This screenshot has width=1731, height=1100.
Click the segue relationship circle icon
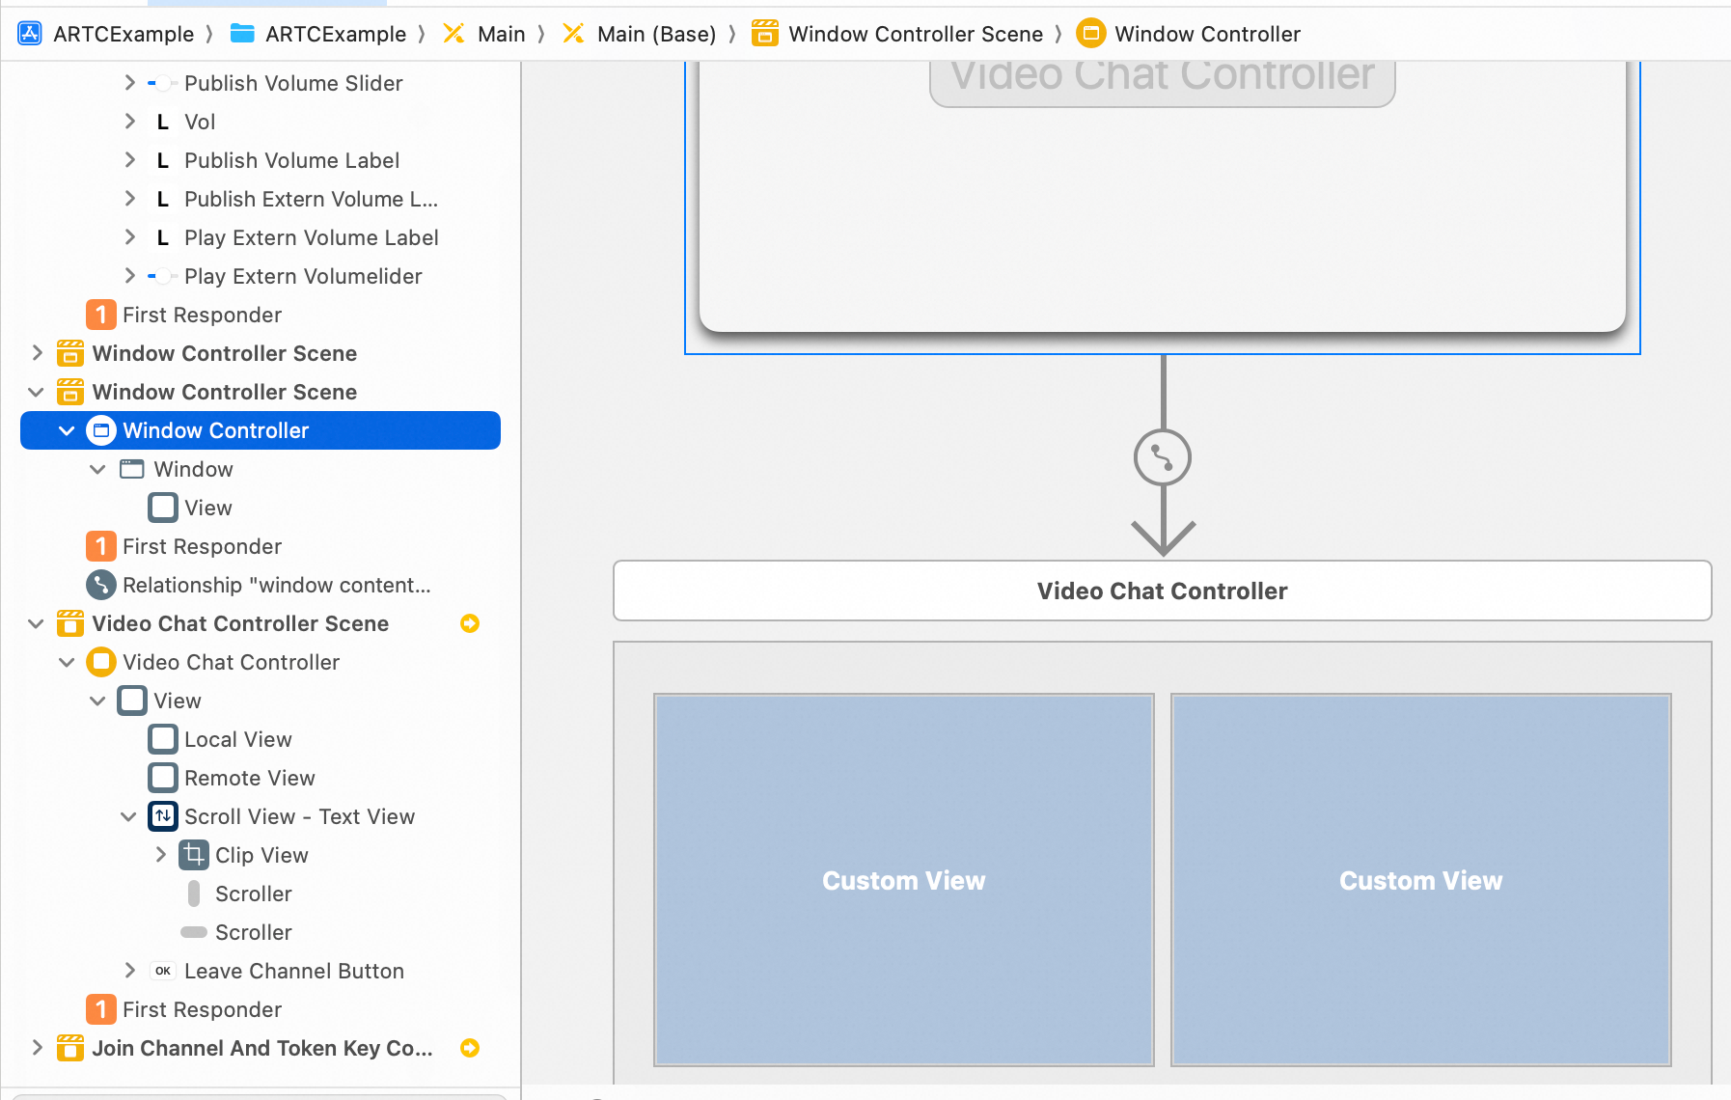[1163, 457]
